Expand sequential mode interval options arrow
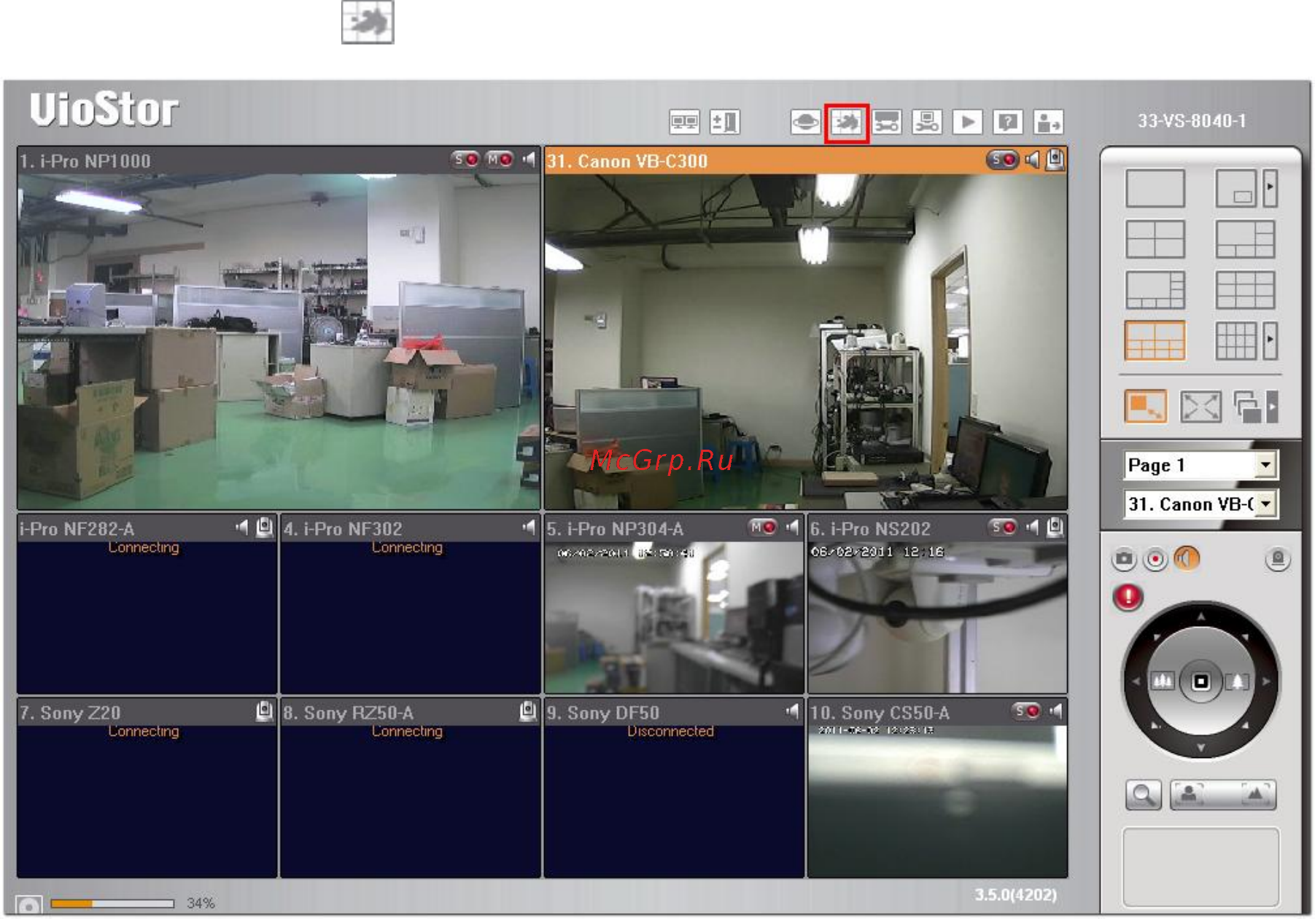This screenshot has width=1315, height=919. [x=1272, y=407]
